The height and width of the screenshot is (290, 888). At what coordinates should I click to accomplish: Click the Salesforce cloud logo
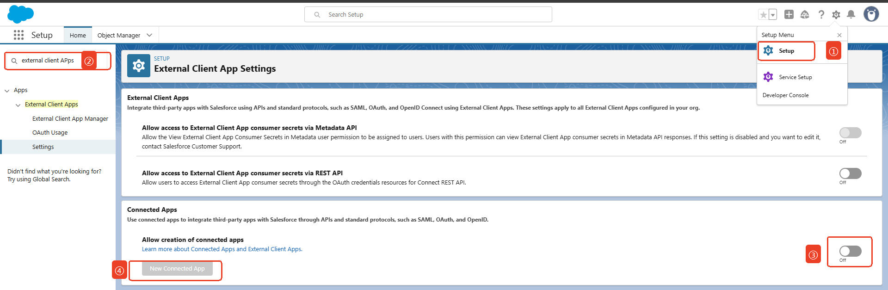coord(20,14)
